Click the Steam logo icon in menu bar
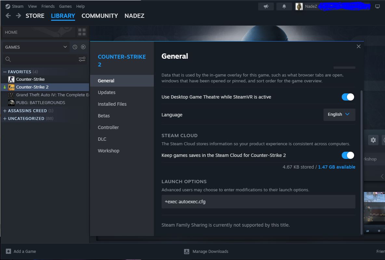 click(7, 6)
